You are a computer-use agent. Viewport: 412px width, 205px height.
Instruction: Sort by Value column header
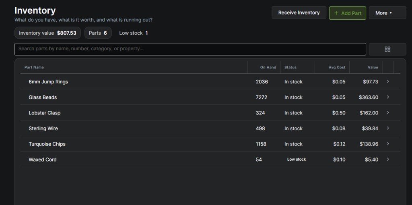pos(373,67)
